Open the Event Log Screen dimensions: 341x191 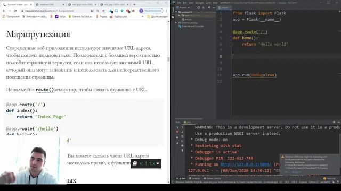click(x=329, y=178)
